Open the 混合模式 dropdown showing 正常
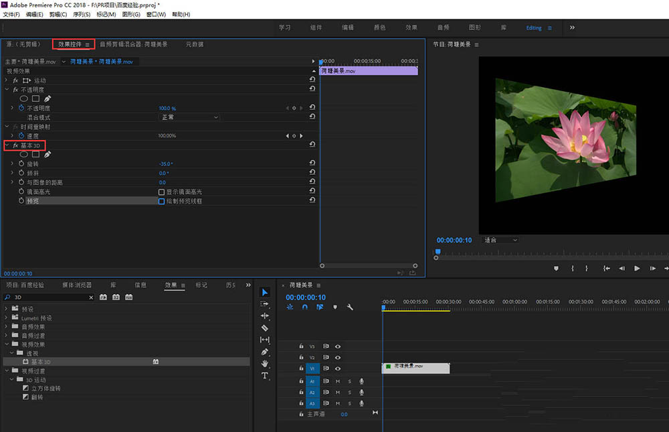 [189, 117]
